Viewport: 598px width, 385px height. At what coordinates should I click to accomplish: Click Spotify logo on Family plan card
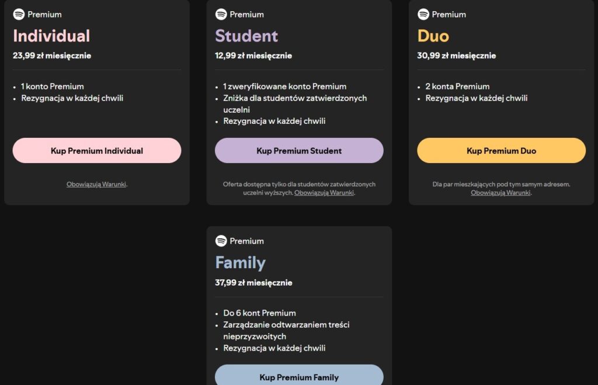click(x=221, y=241)
